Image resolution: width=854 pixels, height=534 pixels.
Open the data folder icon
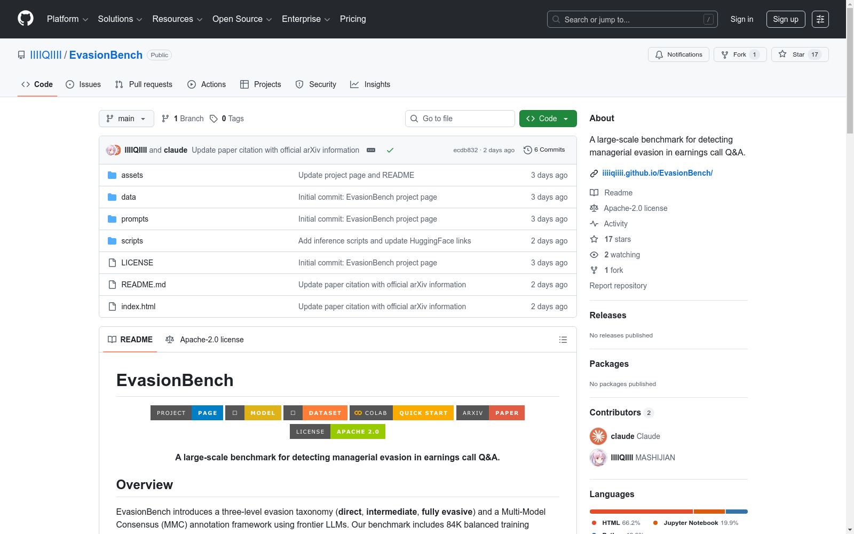tap(112, 197)
